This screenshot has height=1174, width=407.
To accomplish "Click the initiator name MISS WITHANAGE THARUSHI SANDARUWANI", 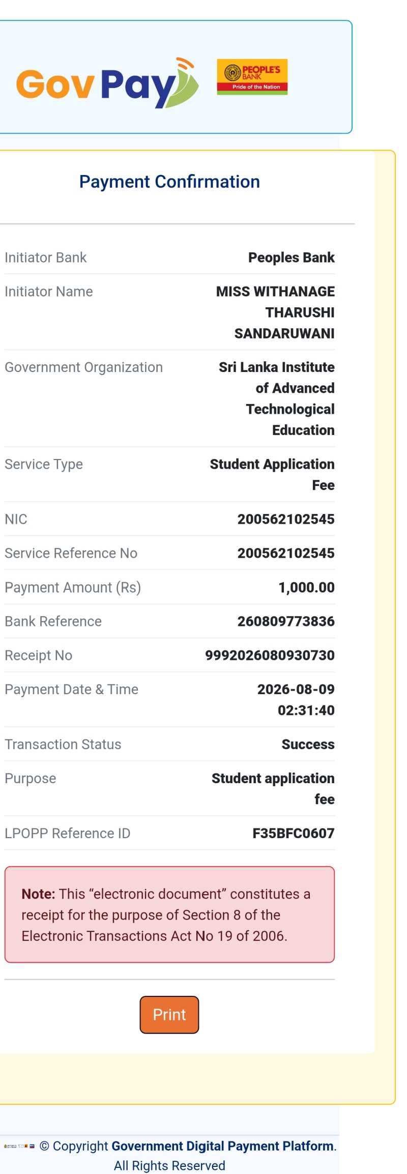I will coord(275,312).
